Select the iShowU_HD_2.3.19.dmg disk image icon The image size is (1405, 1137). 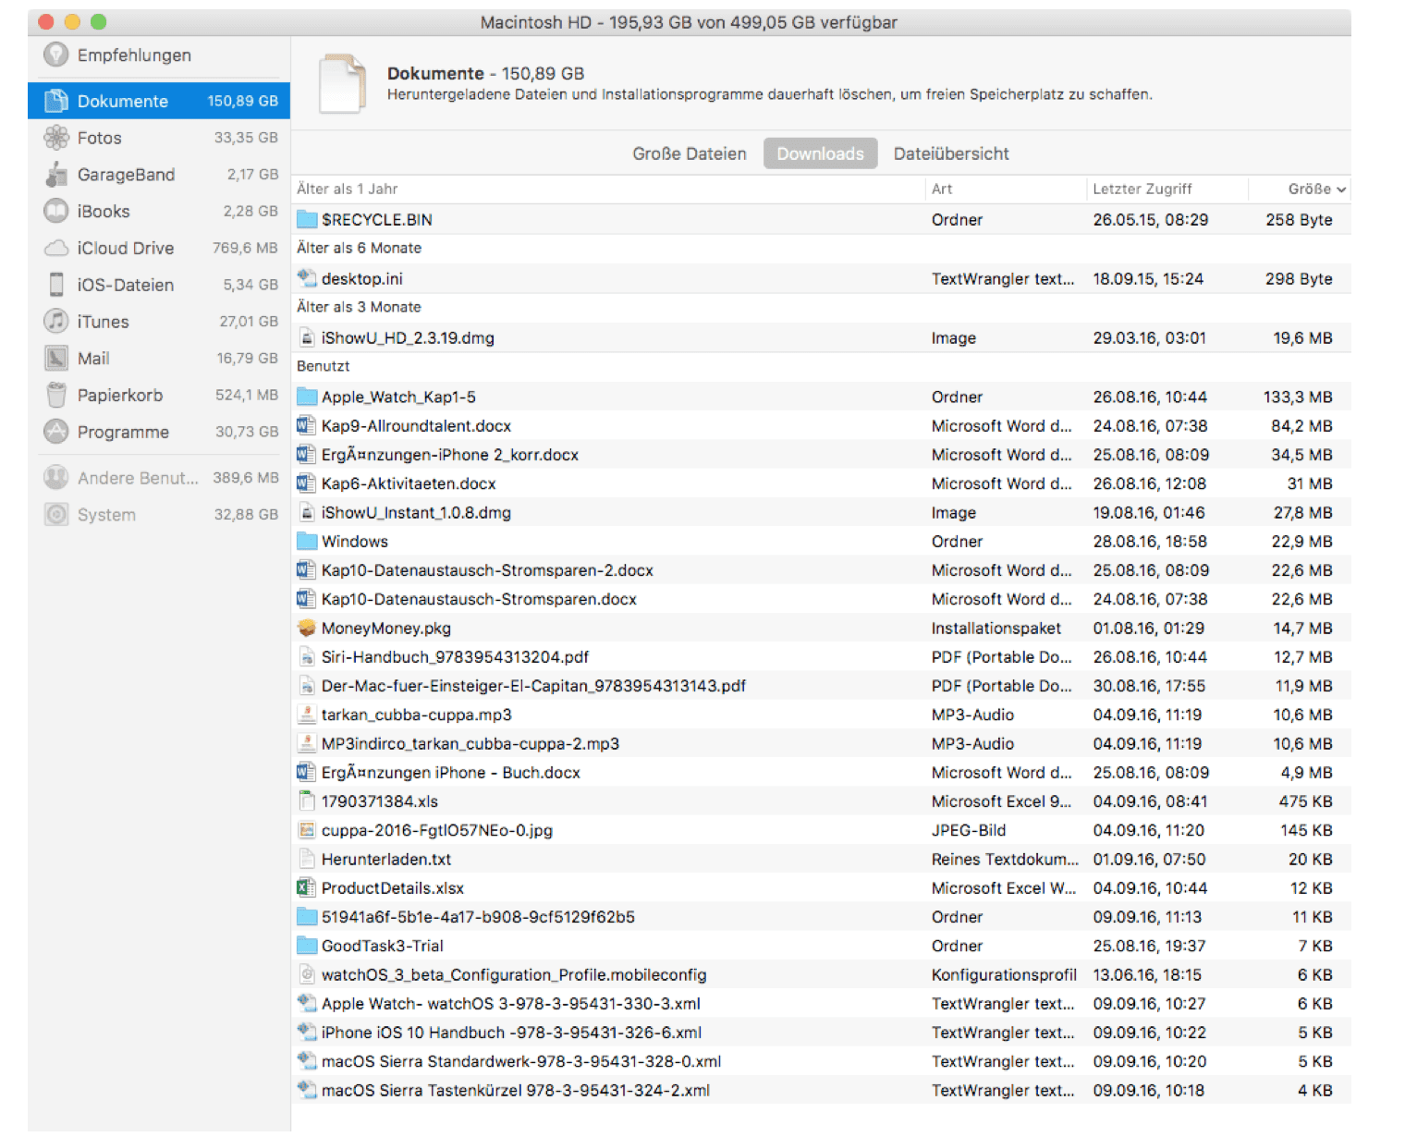tap(307, 337)
